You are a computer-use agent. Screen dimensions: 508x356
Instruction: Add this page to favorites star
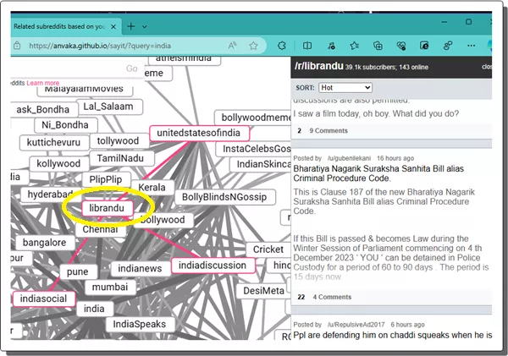point(253,46)
